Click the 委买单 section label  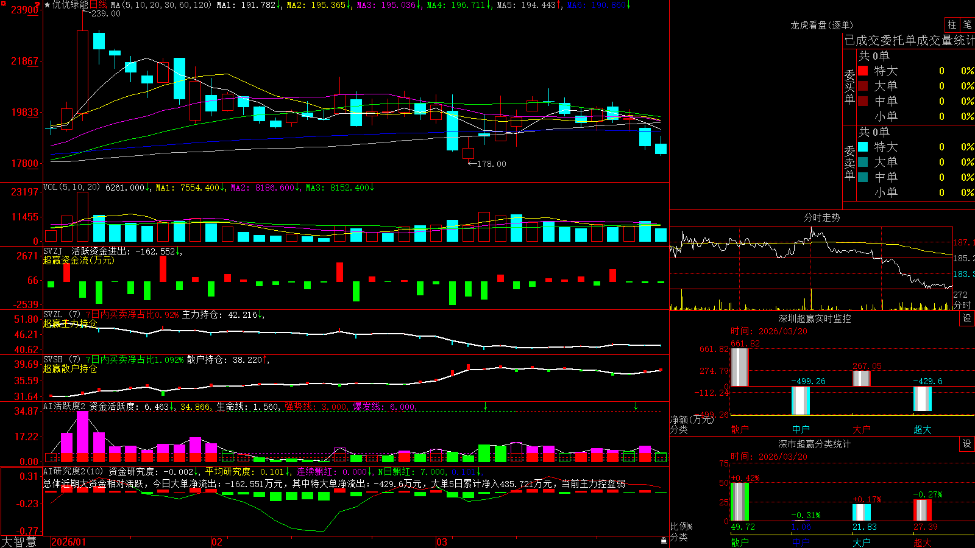tap(849, 87)
